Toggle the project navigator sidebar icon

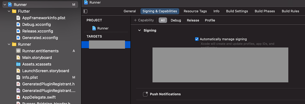(85, 11)
